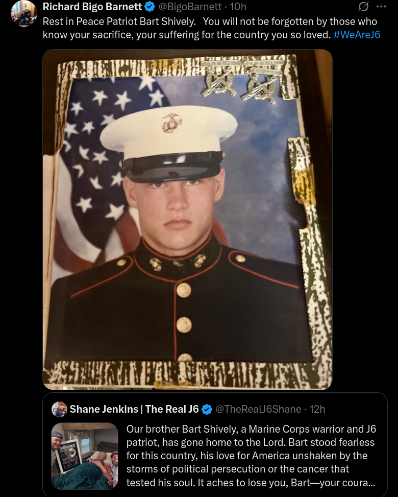The image size is (398, 497).
Task: Open the quoted tweet body text
Action: click(251, 456)
